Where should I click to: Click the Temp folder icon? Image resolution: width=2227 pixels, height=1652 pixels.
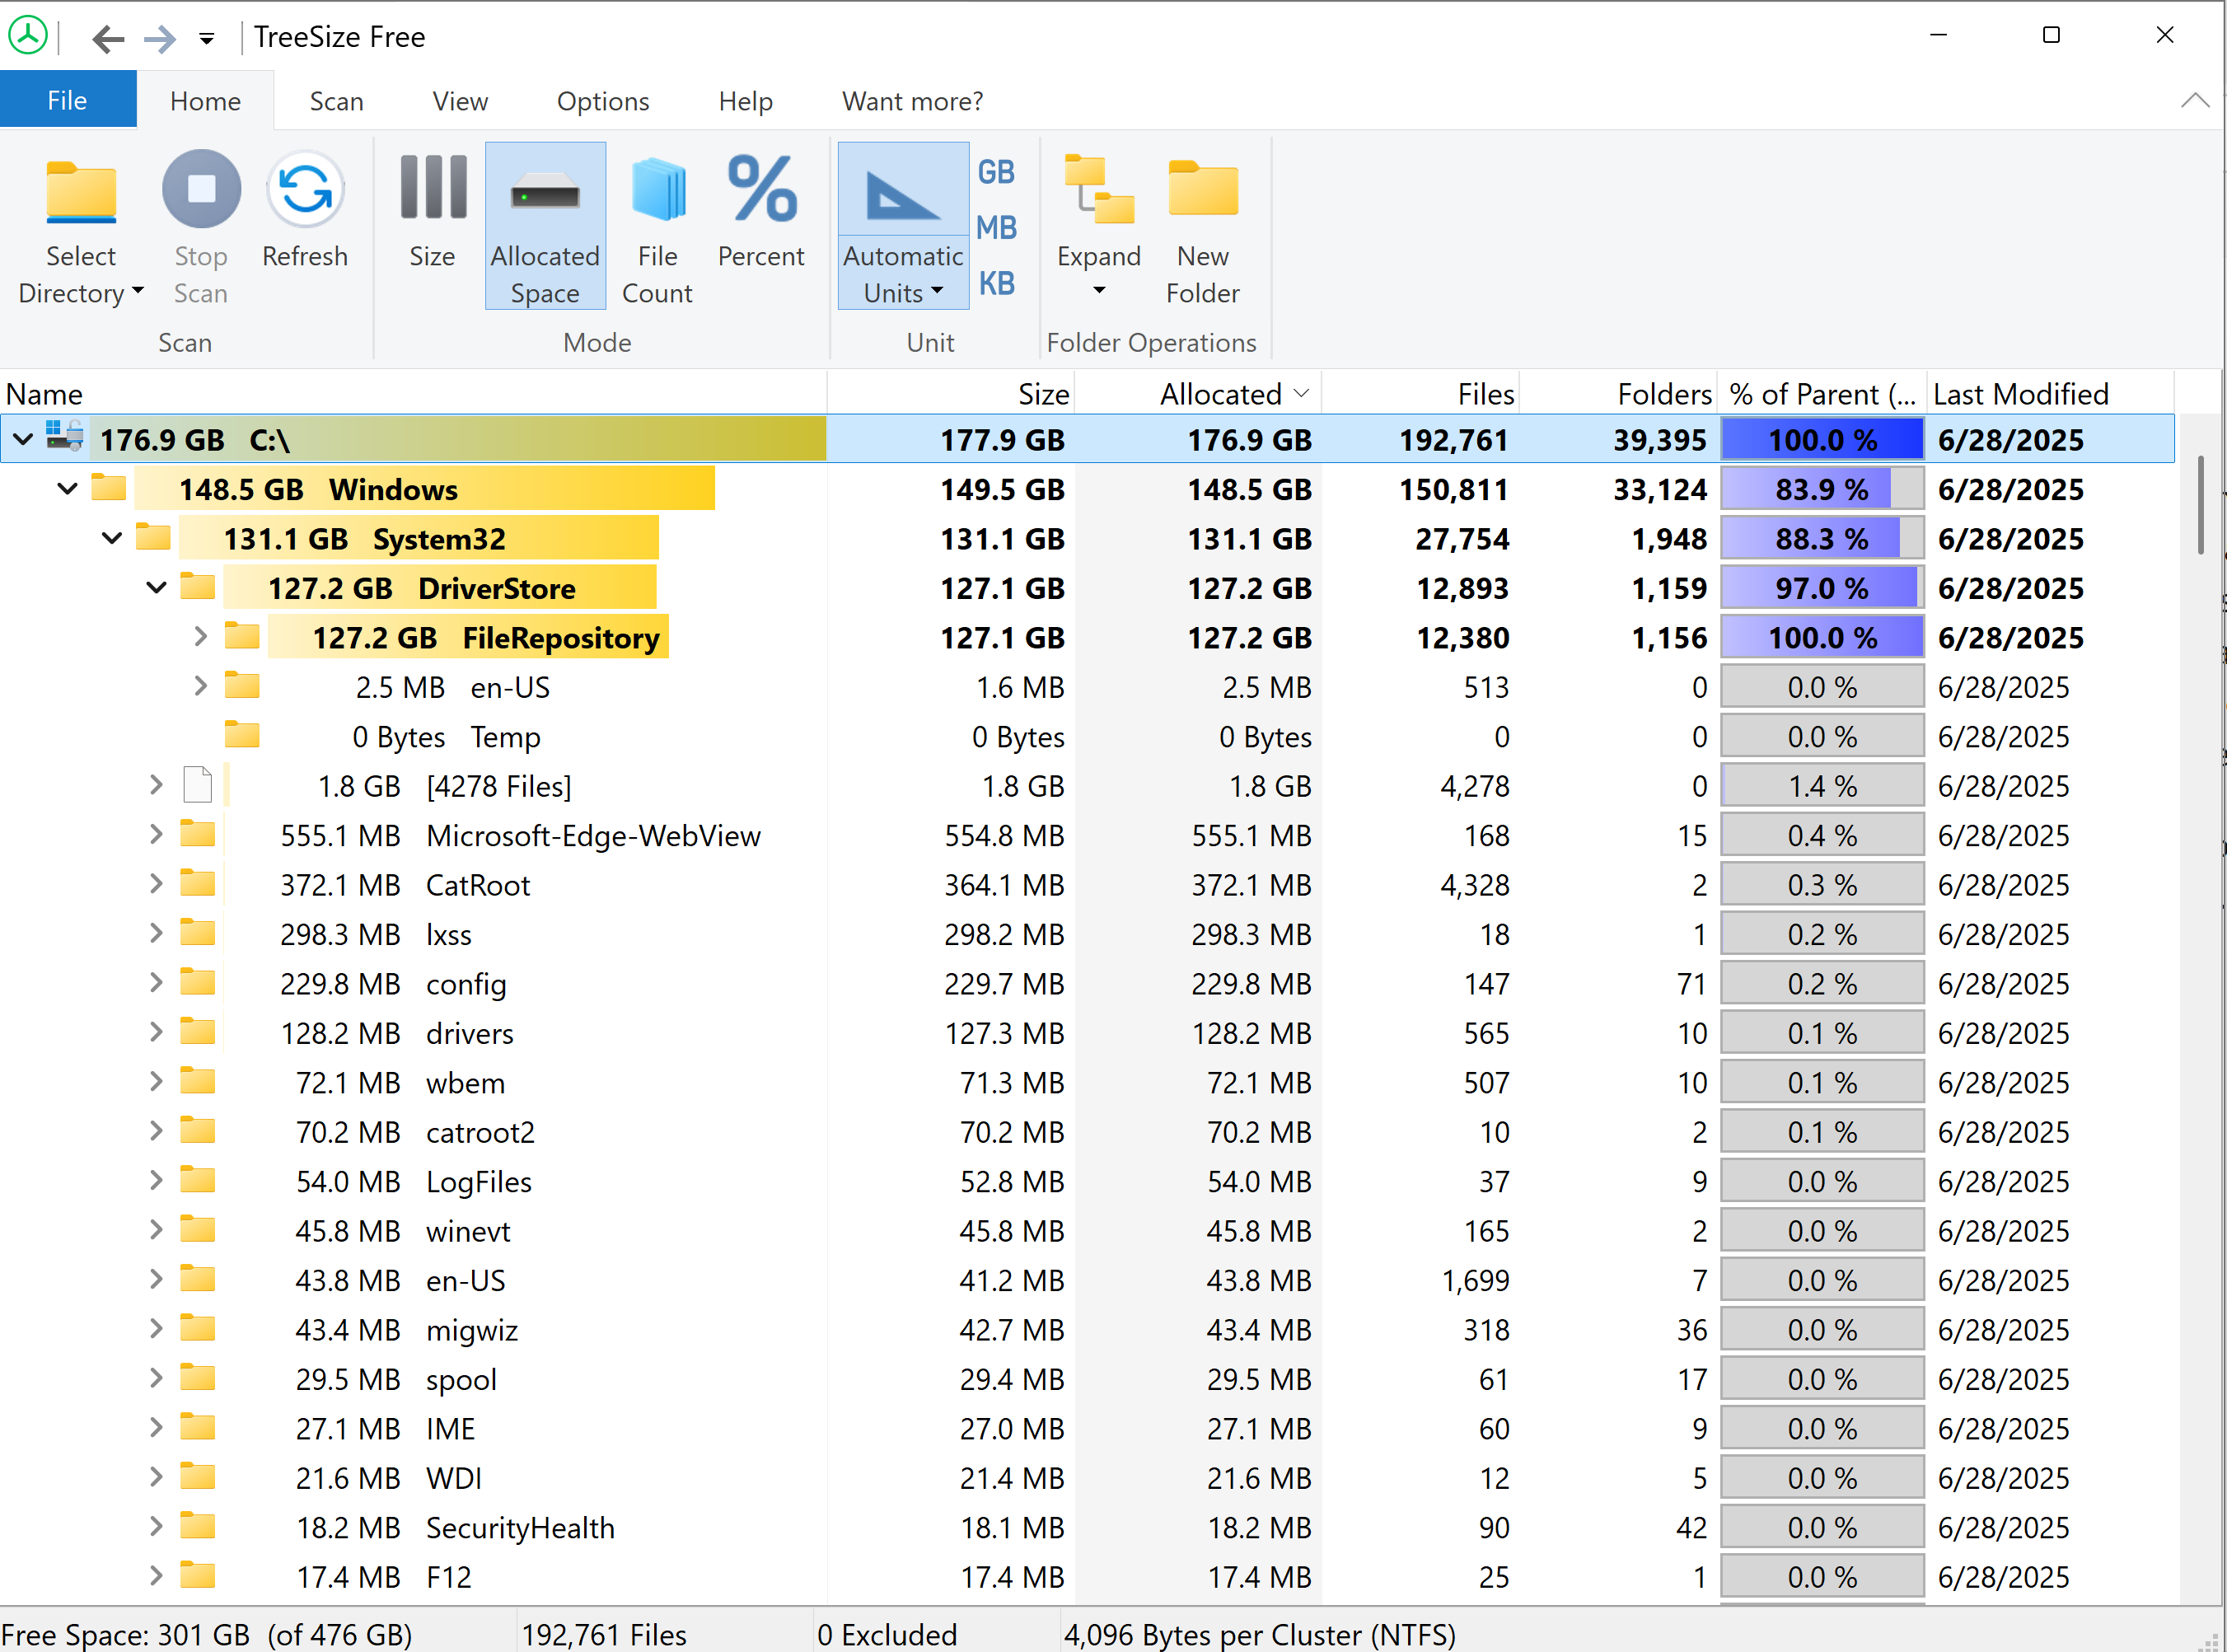(x=242, y=734)
